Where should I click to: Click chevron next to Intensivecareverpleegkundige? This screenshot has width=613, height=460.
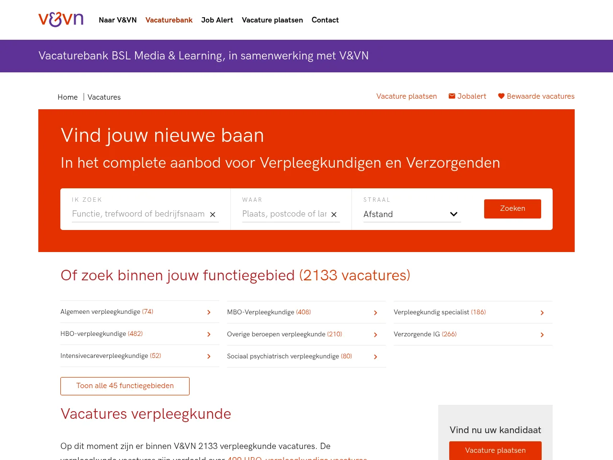point(209,356)
